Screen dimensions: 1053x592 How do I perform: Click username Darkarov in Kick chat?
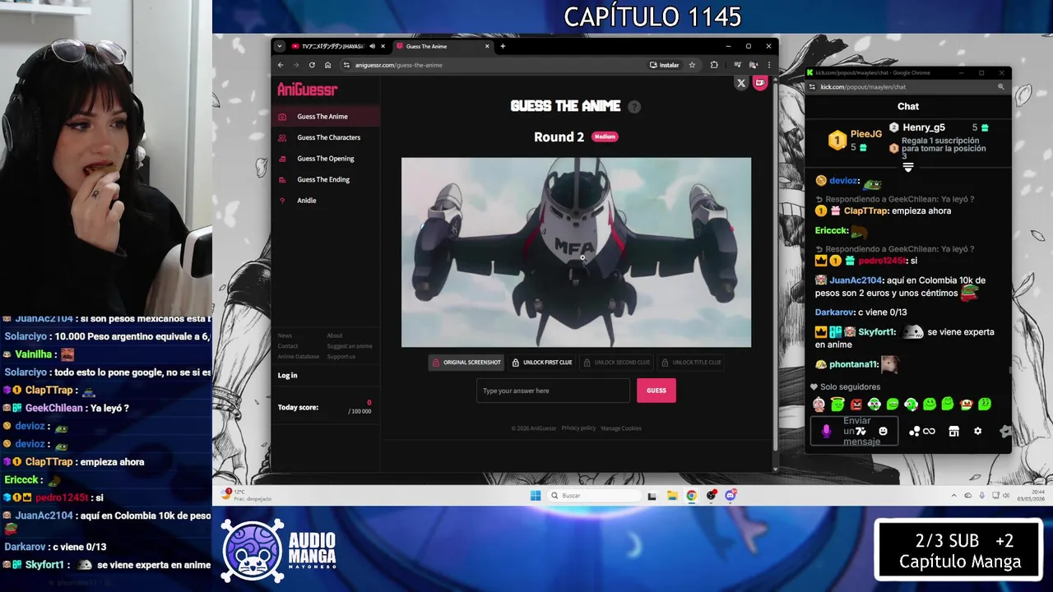point(835,312)
